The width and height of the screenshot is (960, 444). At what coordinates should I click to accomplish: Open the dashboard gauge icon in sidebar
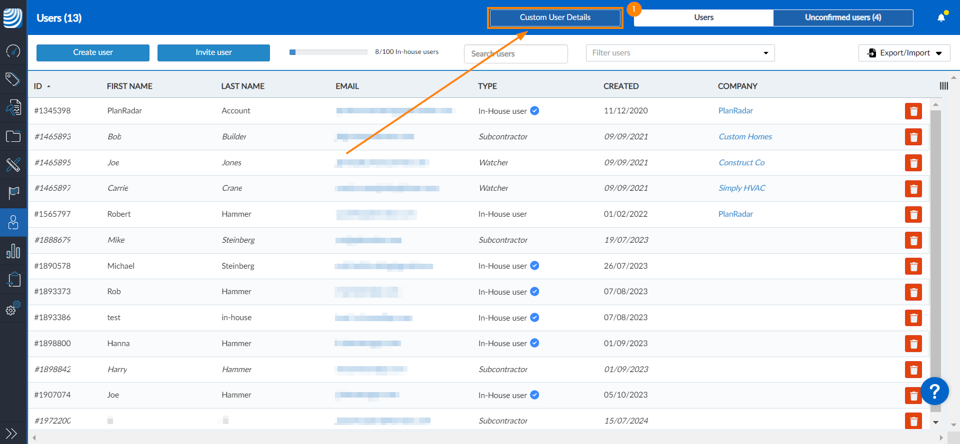tap(13, 50)
